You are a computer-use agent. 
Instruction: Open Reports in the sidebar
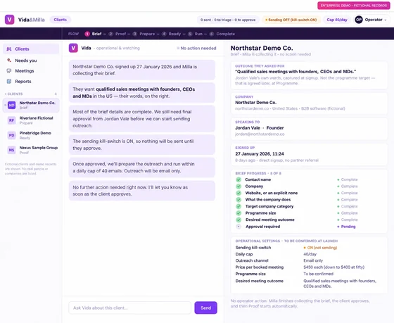(x=31, y=81)
